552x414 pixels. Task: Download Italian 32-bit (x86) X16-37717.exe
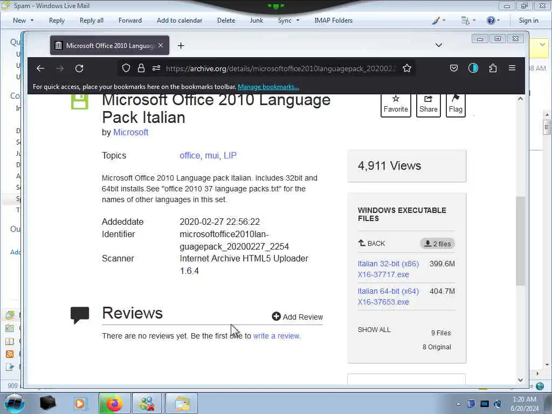(388, 269)
